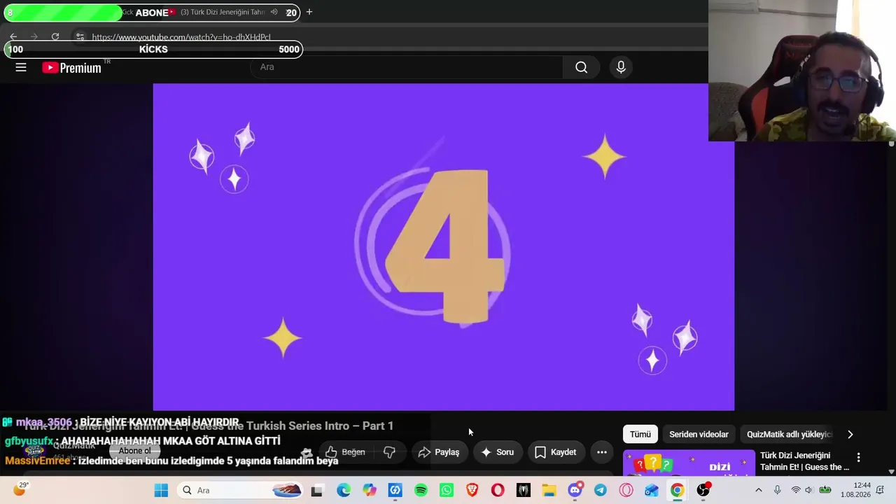Viewport: 896px width, 504px height.
Task: Open the recommended Türk Dizi Jeneriğini thumbnail
Action: [689, 463]
